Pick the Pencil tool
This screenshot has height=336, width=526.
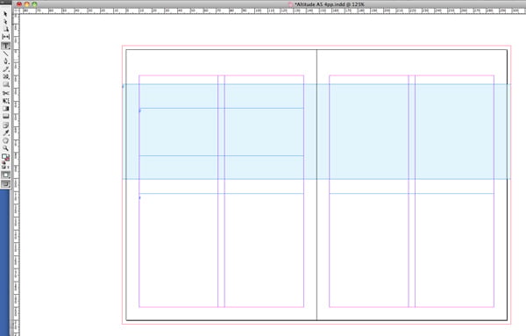click(5, 69)
